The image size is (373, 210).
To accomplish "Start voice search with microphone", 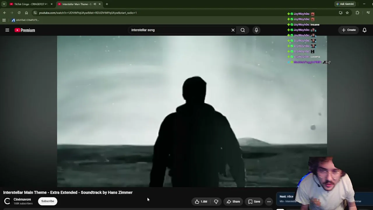I will [256, 30].
